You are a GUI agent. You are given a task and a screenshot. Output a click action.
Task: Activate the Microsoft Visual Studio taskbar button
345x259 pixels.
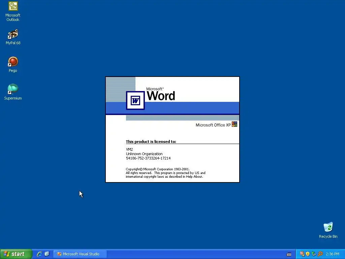(80, 254)
